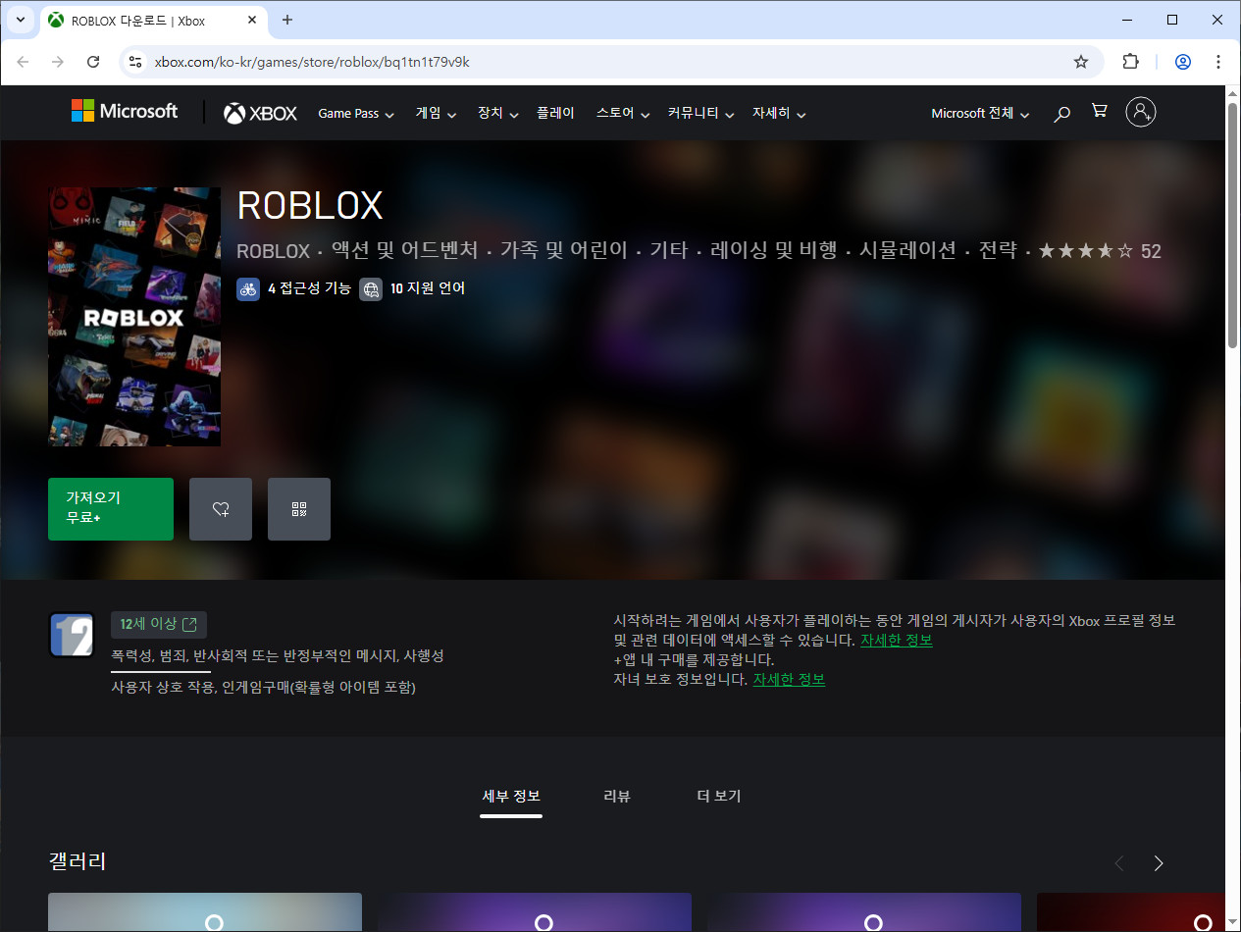The height and width of the screenshot is (932, 1241).
Task: Click the 시뮬레이션 genre text
Action: coord(907,251)
